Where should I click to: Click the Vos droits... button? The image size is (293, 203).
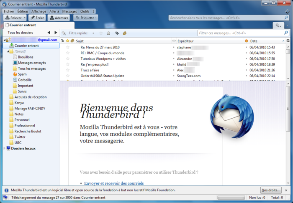point(271,190)
